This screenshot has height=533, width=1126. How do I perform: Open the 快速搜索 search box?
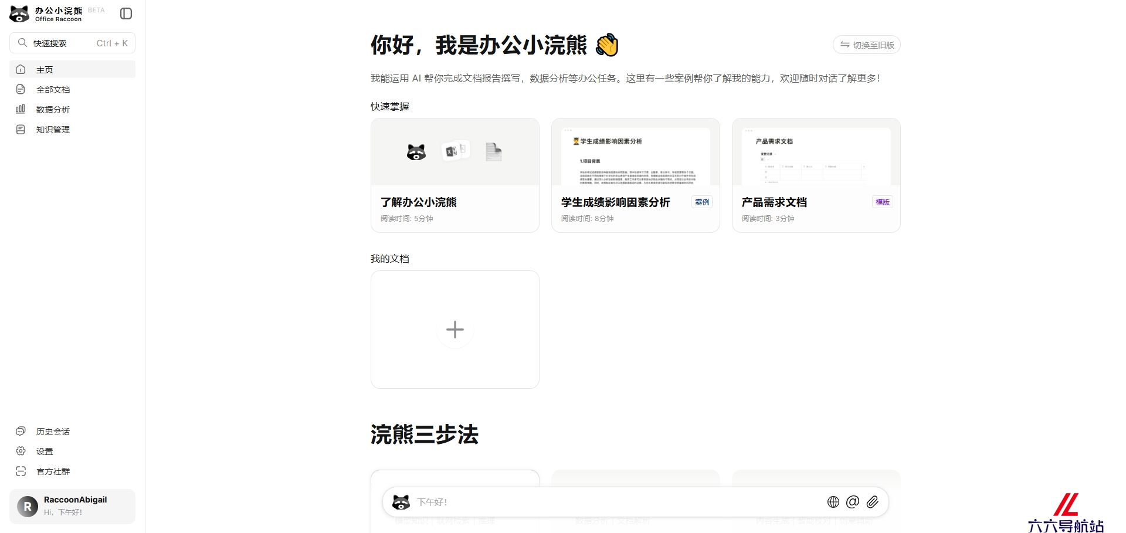[x=72, y=43]
